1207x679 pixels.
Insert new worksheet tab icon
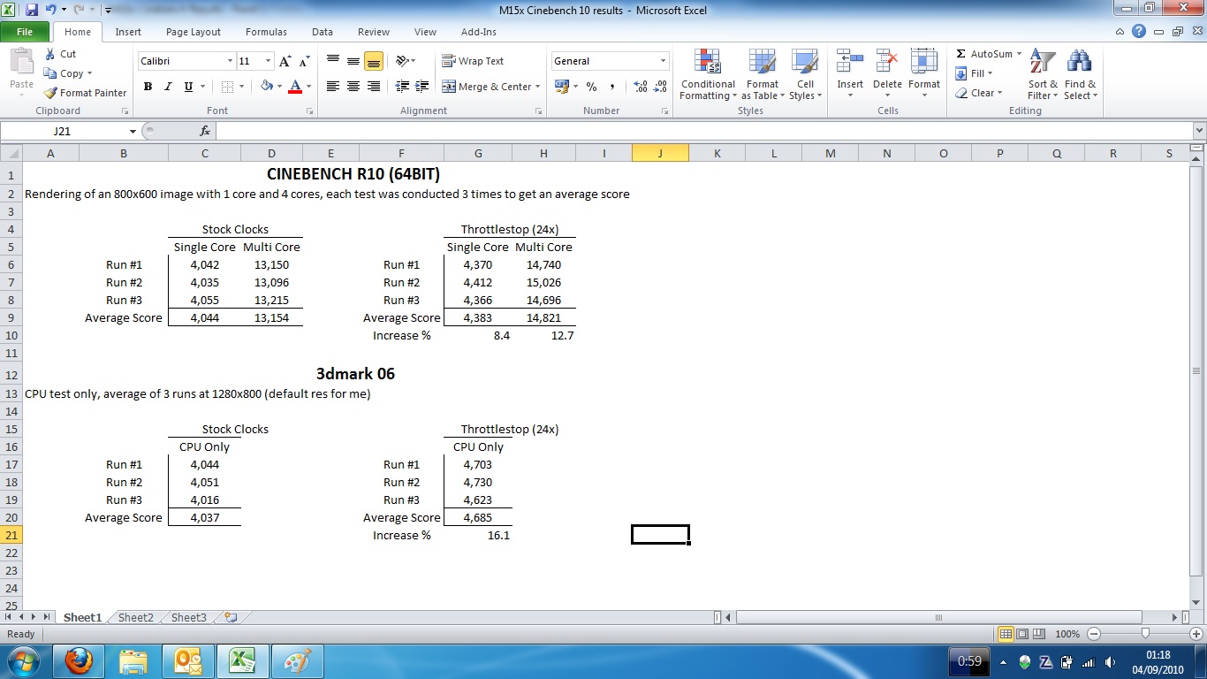point(230,617)
